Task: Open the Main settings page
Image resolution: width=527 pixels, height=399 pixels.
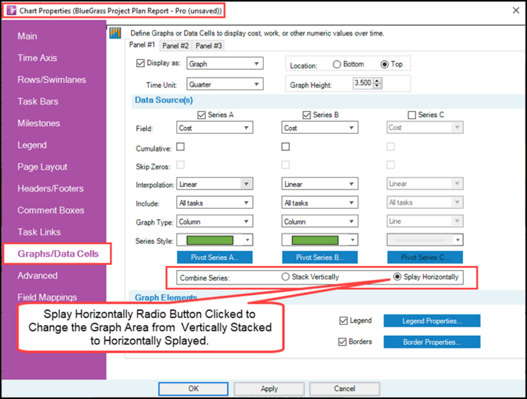Action: 27,37
